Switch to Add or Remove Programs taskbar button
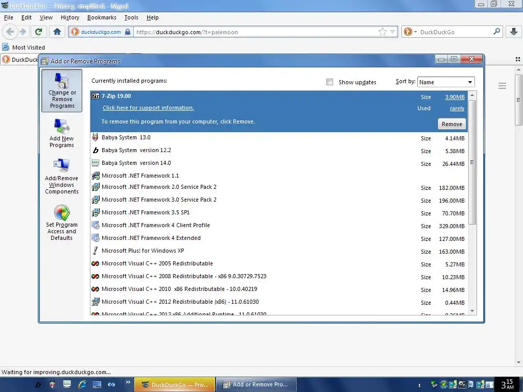Screen dimensions: 523x392 pyautogui.click(x=256, y=384)
